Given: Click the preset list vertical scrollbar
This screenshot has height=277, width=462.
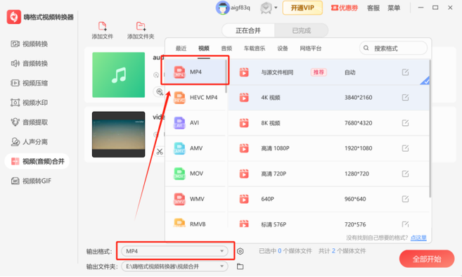Looking at the screenshot, I should coord(430,129).
